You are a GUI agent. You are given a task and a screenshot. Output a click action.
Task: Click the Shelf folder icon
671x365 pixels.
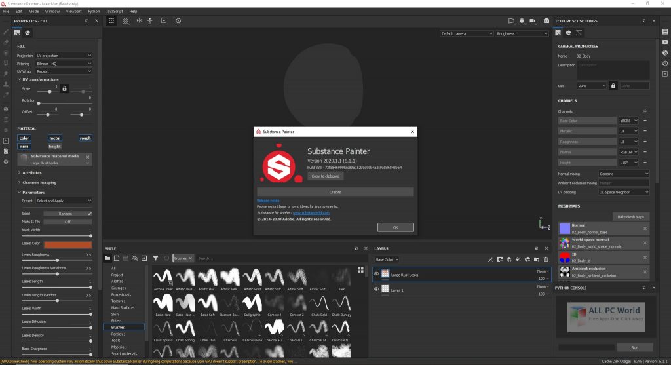tap(107, 258)
